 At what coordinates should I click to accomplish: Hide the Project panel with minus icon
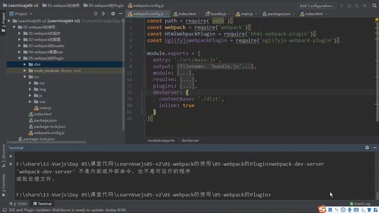pyautogui.click(x=121, y=14)
